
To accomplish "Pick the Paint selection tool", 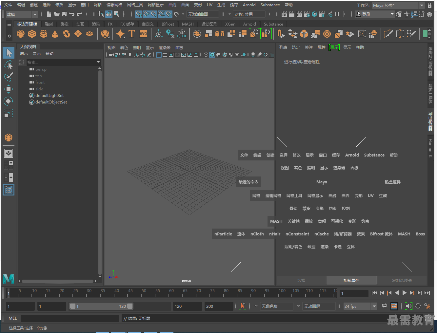I will click(9, 77).
